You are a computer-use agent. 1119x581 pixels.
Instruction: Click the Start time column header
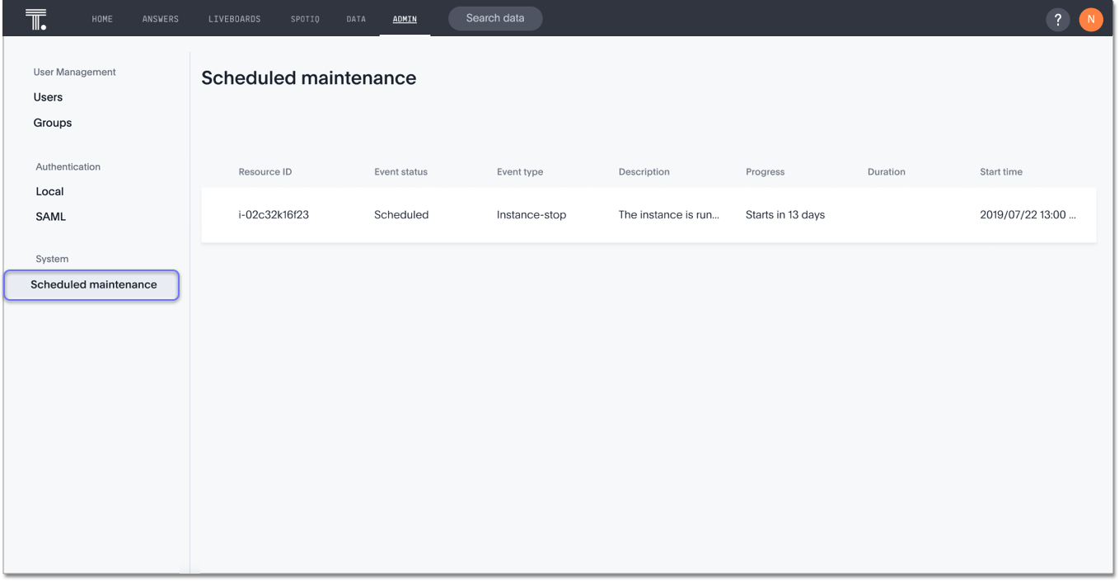[x=1000, y=172]
